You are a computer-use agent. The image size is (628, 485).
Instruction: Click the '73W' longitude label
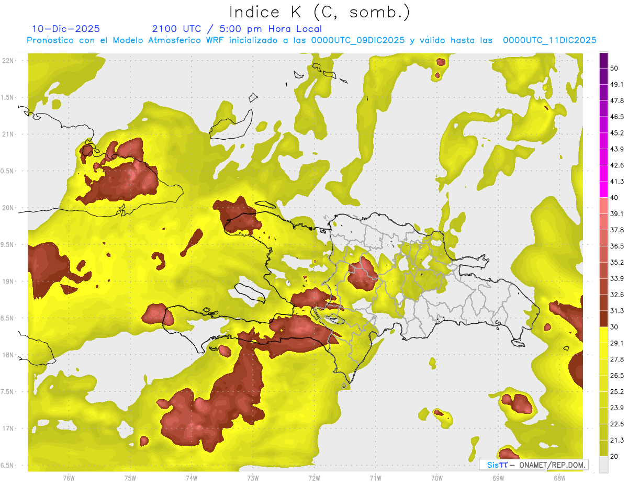(x=253, y=478)
